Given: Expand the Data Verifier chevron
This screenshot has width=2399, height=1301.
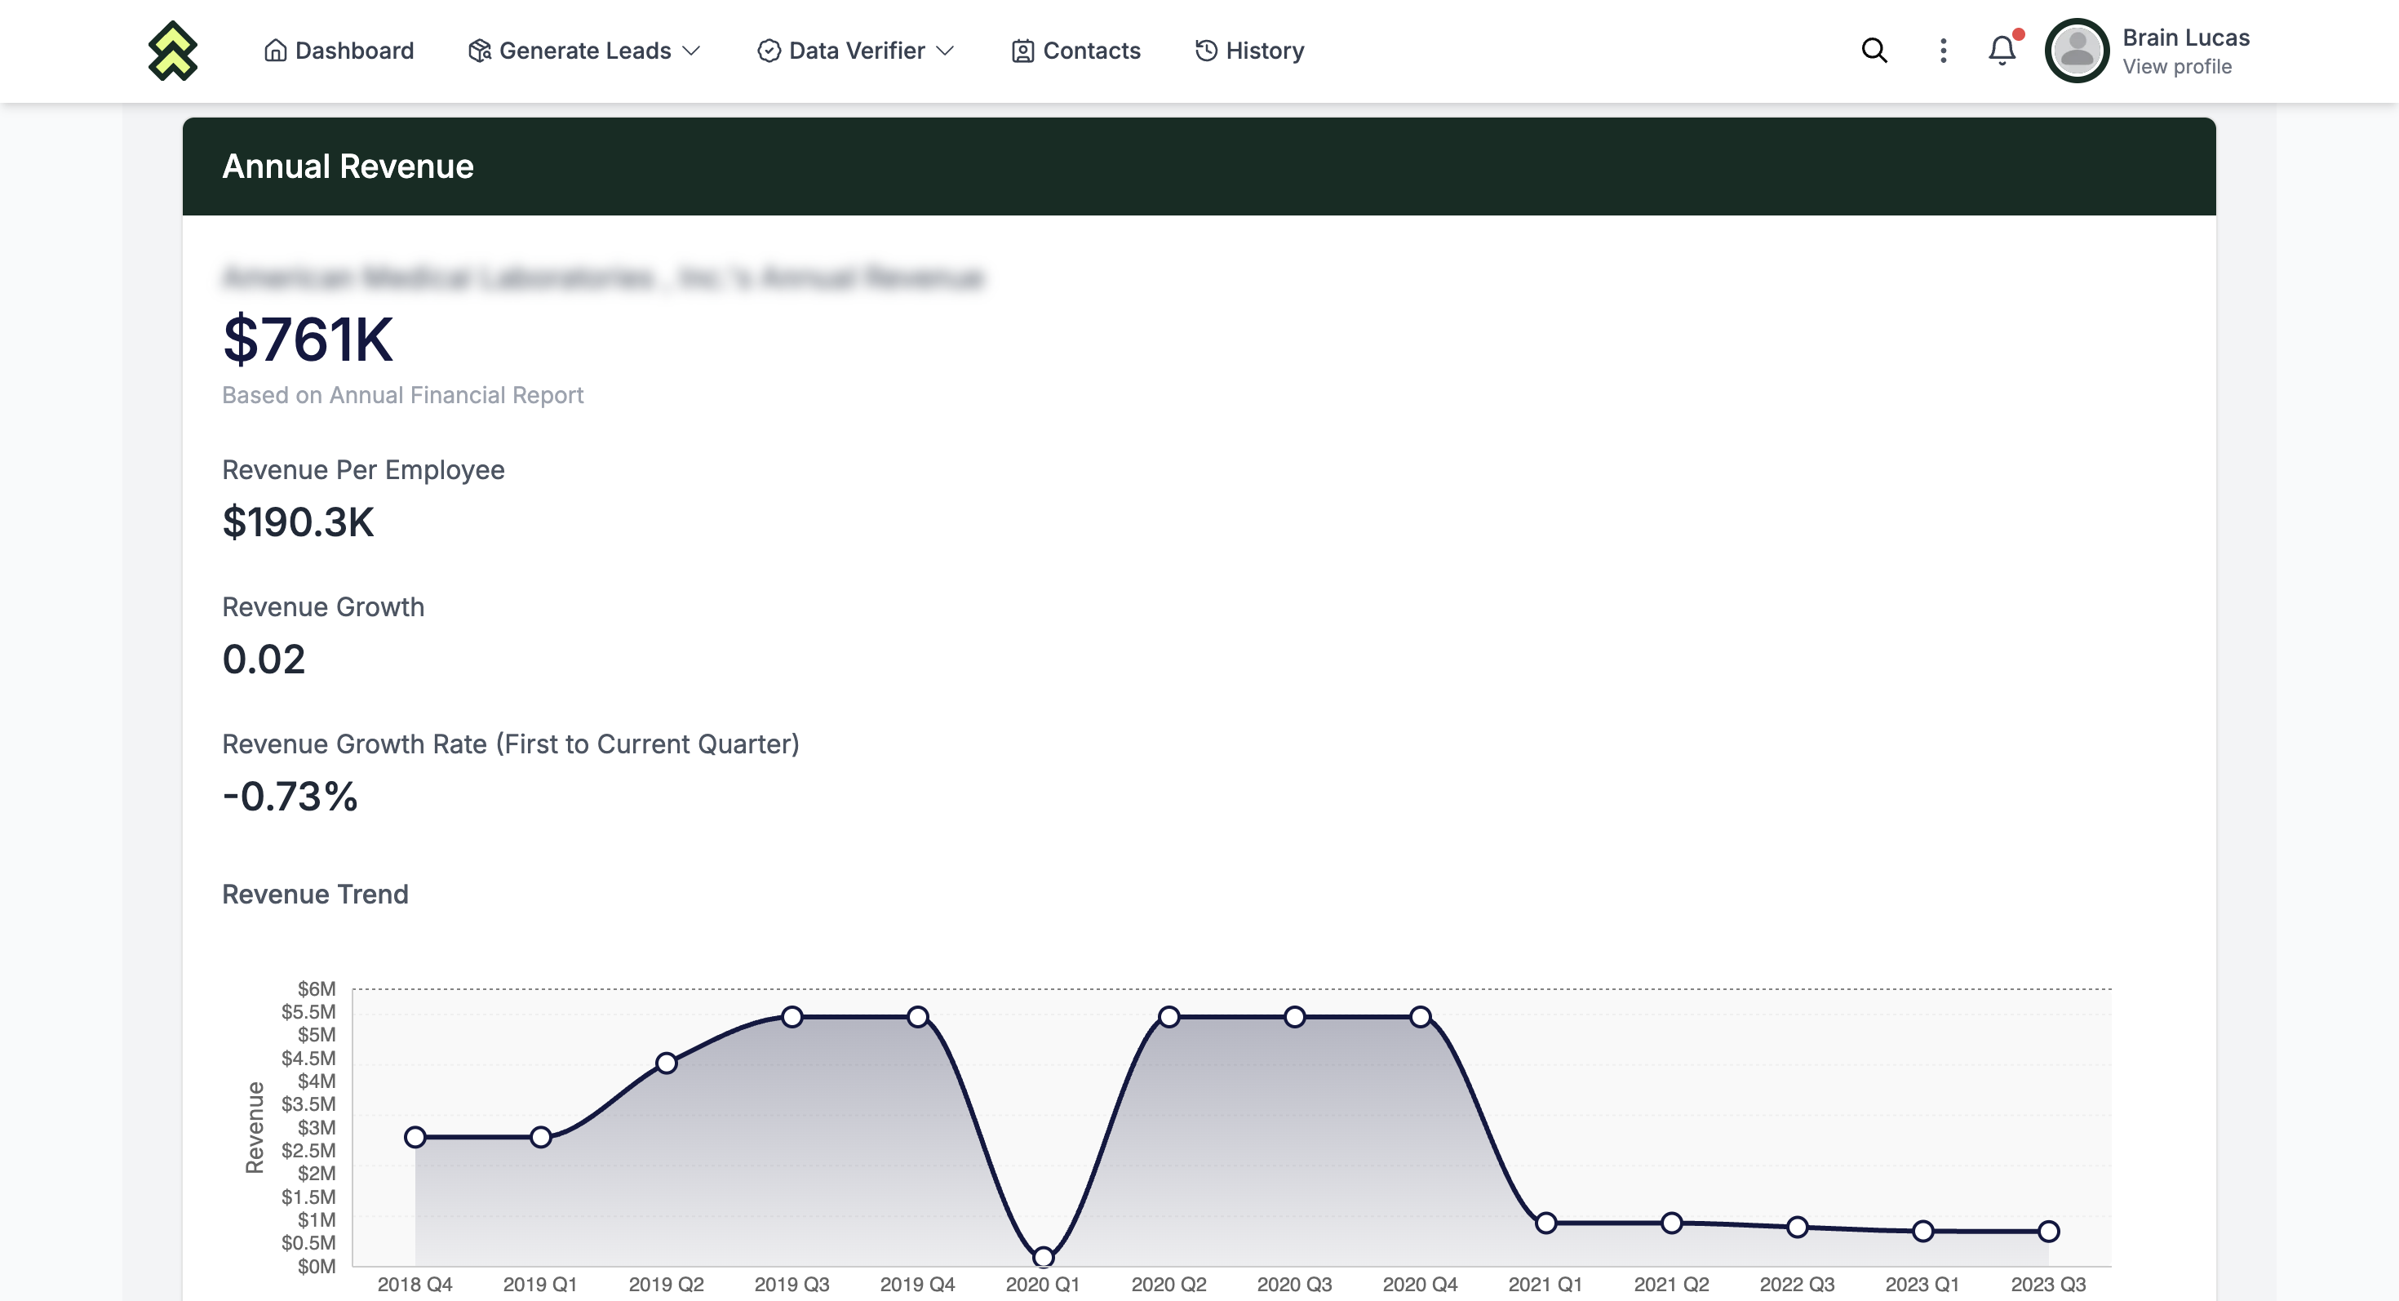Looking at the screenshot, I should [x=945, y=51].
